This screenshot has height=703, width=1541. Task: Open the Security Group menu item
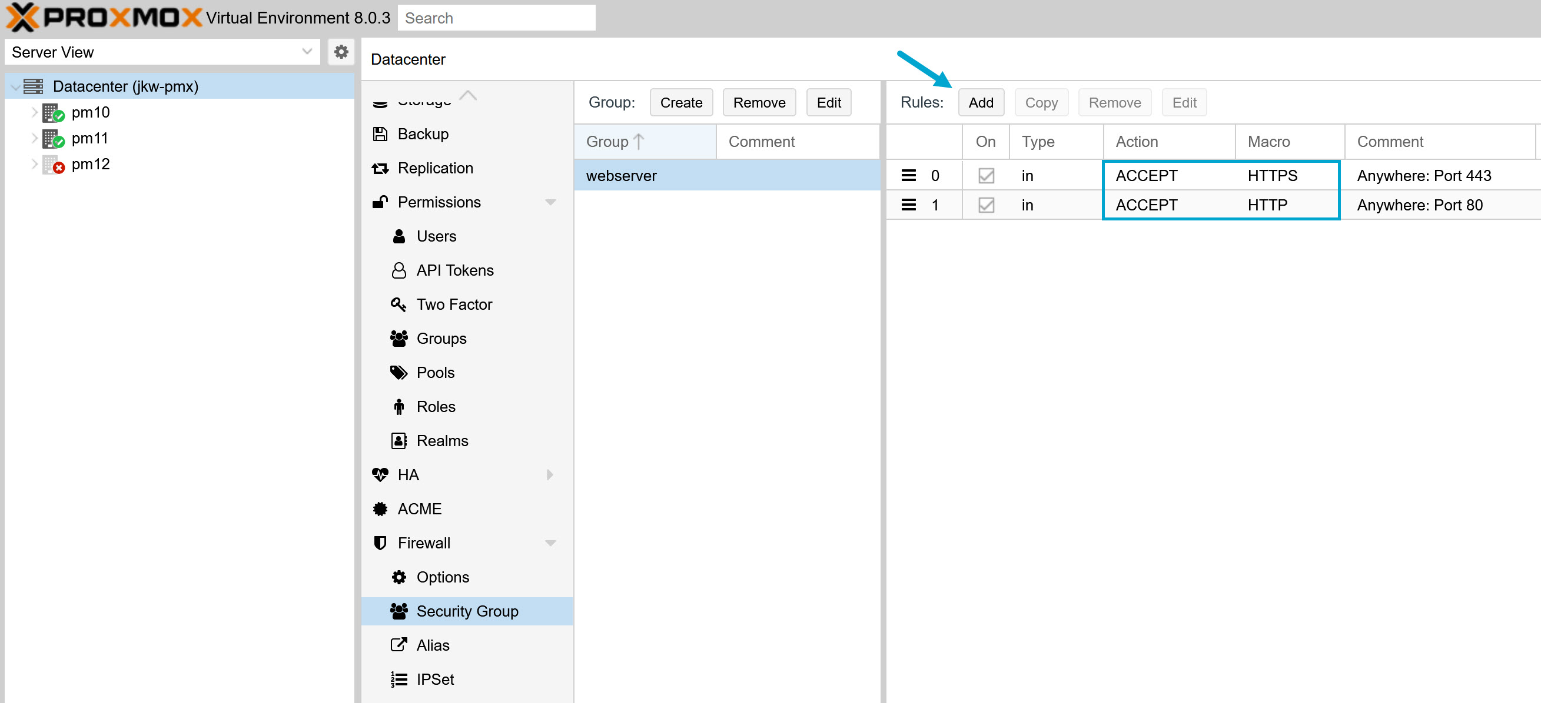click(x=467, y=611)
